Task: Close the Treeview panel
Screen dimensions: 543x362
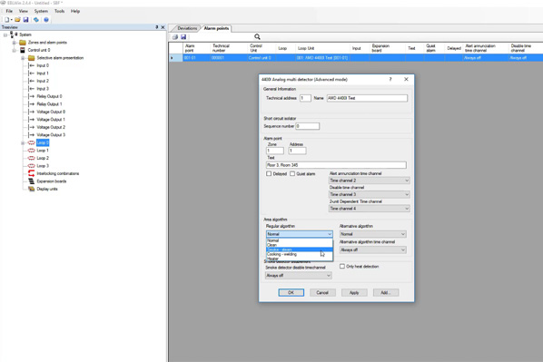Action: (x=163, y=27)
